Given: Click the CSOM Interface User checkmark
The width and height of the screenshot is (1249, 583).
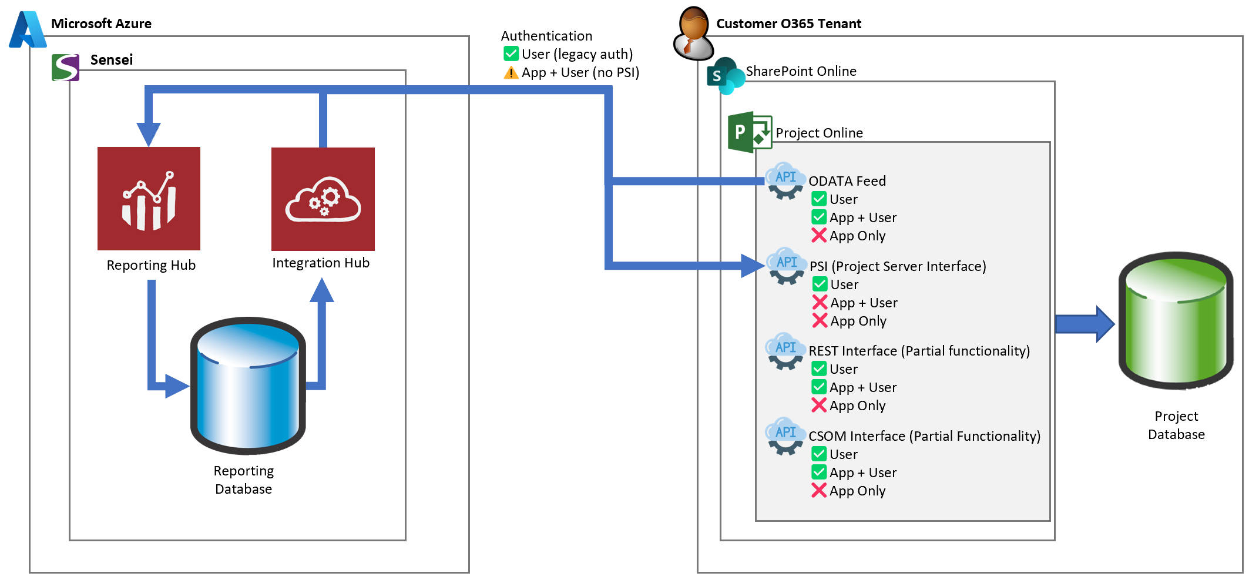Looking at the screenshot, I should pos(819,454).
